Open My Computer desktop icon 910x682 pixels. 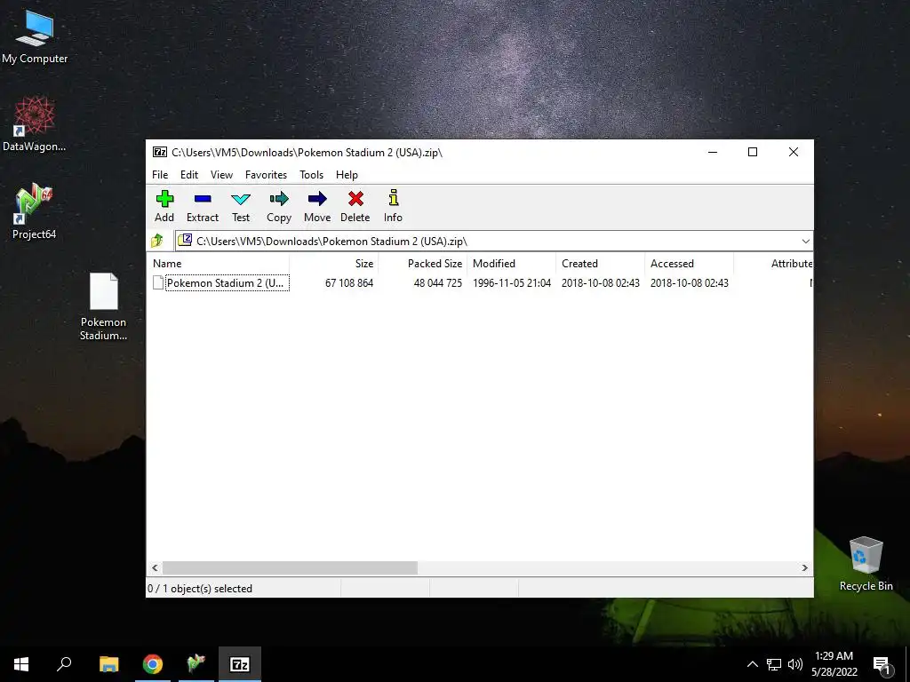click(x=35, y=36)
